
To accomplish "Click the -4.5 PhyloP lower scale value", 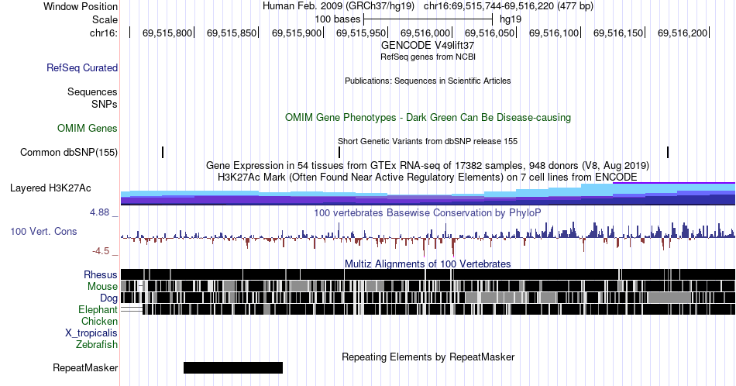I will pos(101,251).
